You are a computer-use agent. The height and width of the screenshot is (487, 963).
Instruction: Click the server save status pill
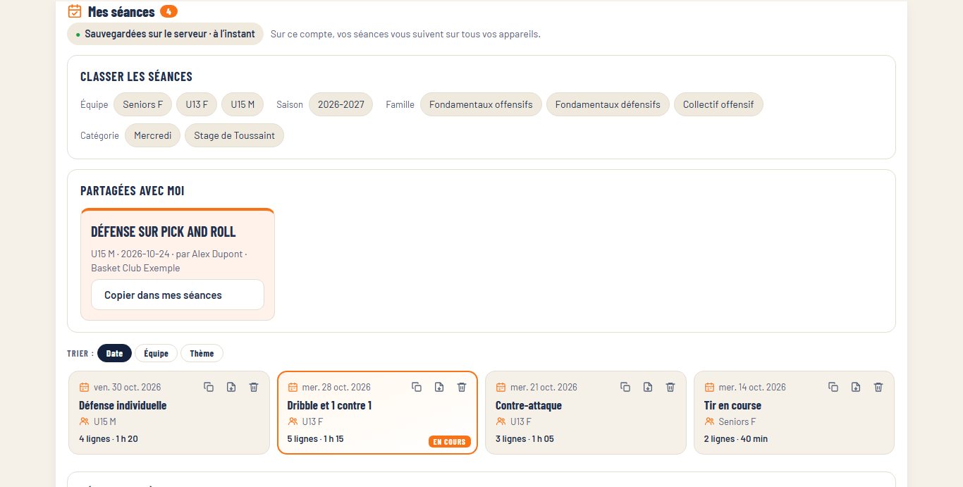pyautogui.click(x=165, y=34)
